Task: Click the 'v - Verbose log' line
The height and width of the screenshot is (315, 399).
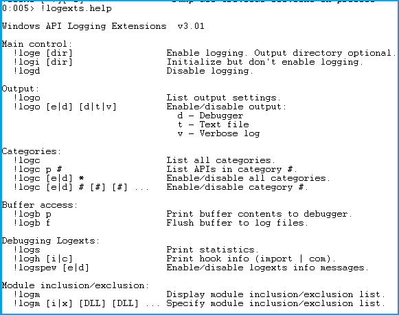Action: pyautogui.click(x=218, y=133)
